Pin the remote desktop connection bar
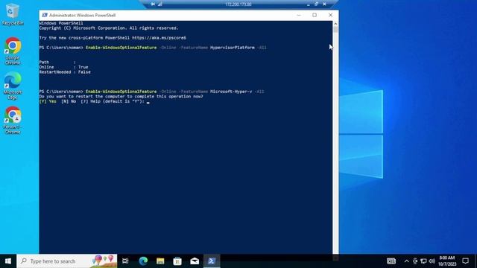The height and width of the screenshot is (268, 477). pos(153,4)
